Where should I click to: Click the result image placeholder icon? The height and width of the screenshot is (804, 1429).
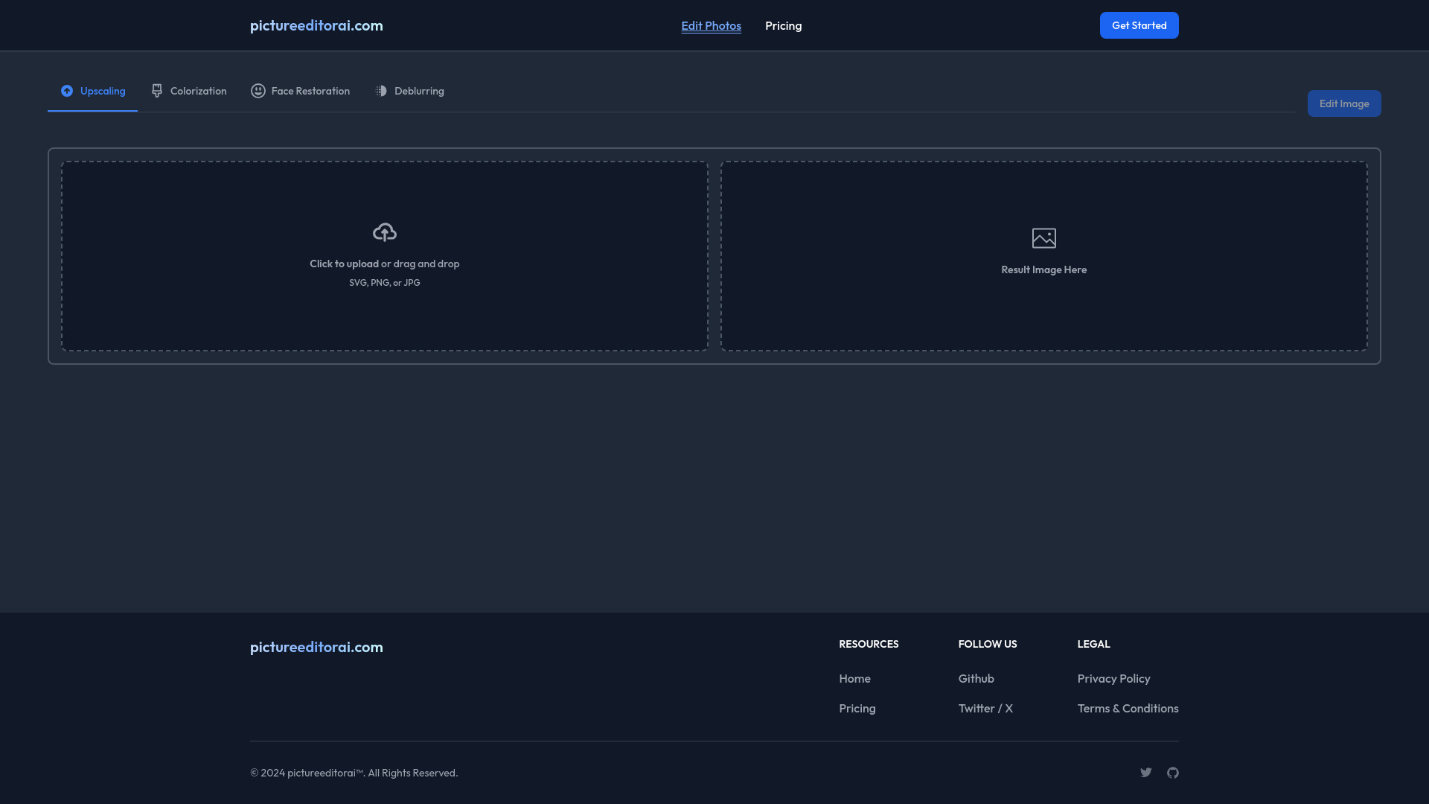(x=1044, y=238)
